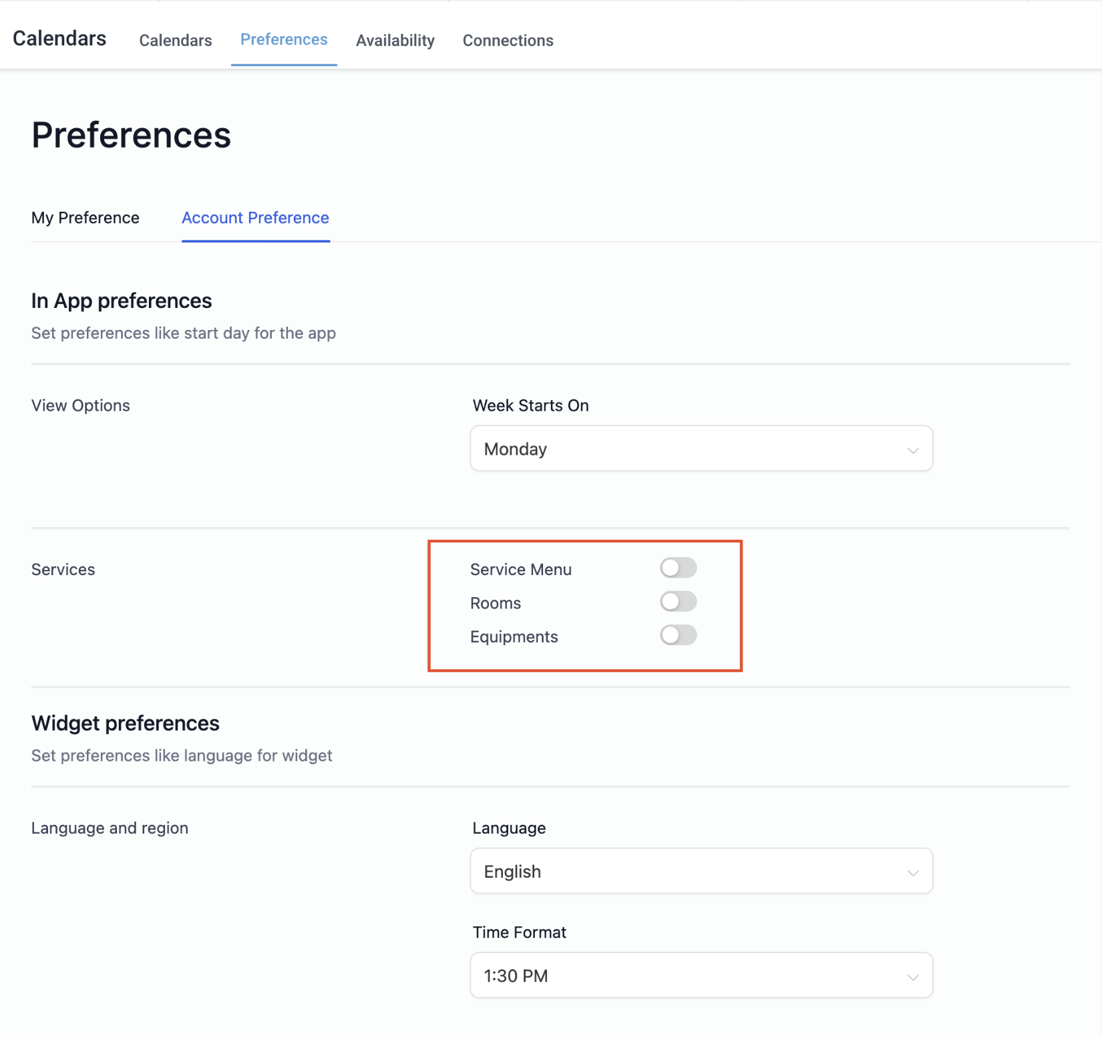Click the Language and region label
1102x1038 pixels.
pos(110,828)
